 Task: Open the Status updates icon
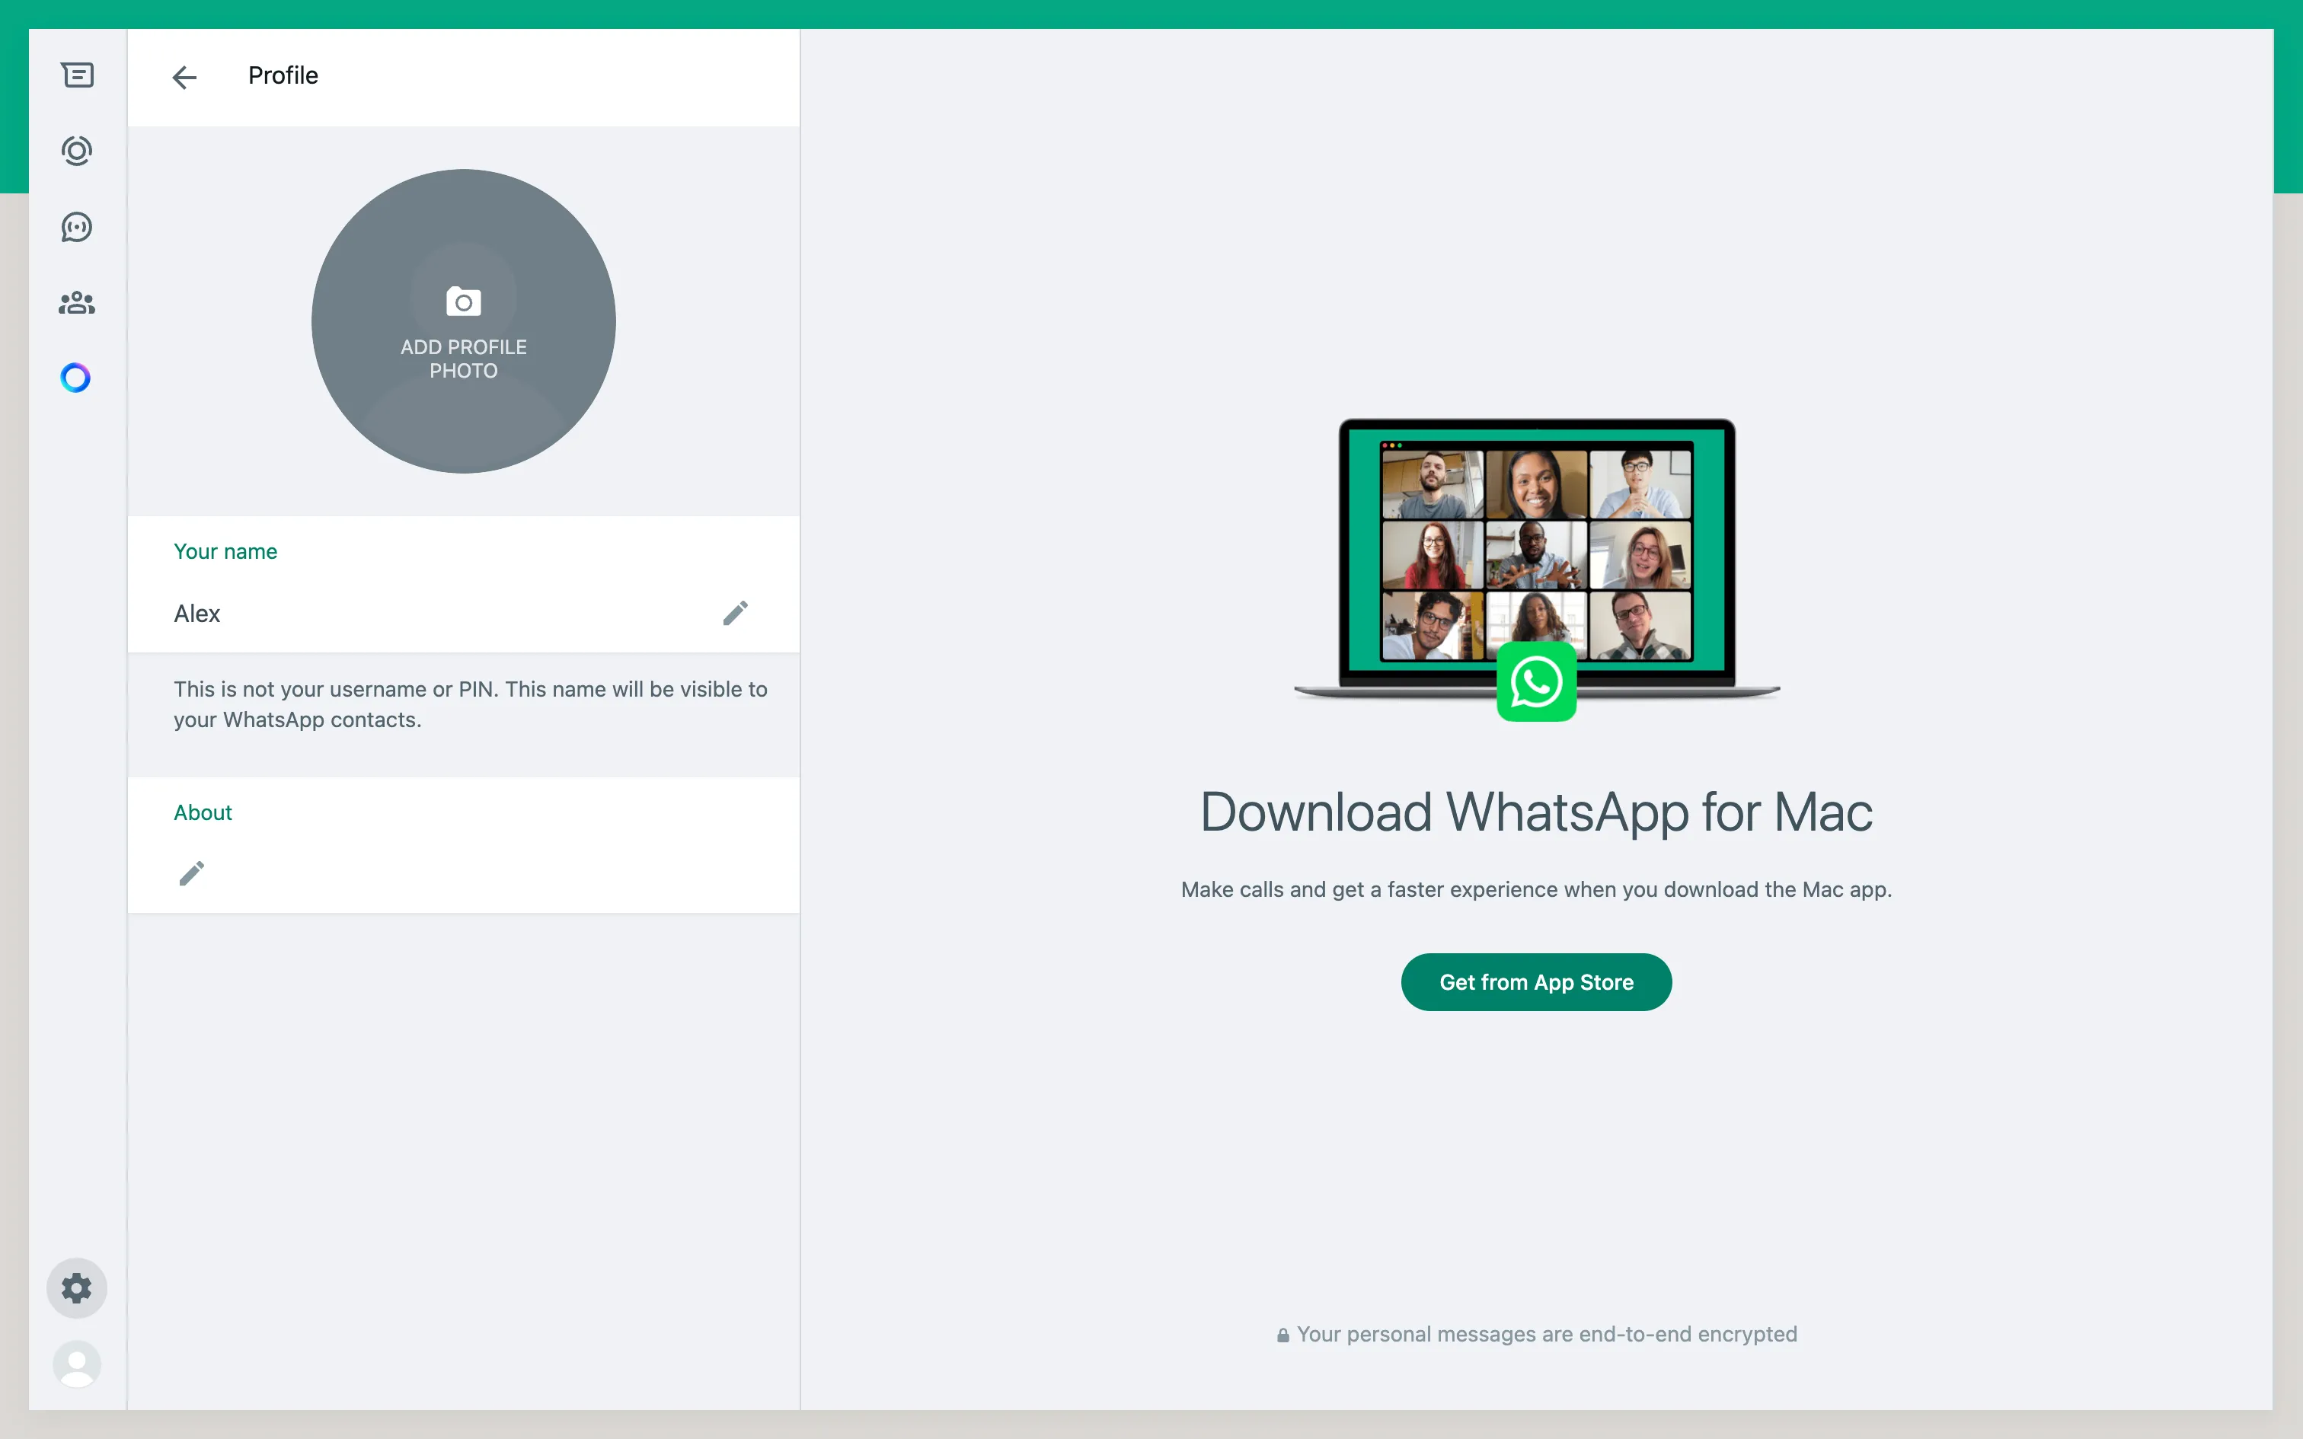tap(77, 152)
